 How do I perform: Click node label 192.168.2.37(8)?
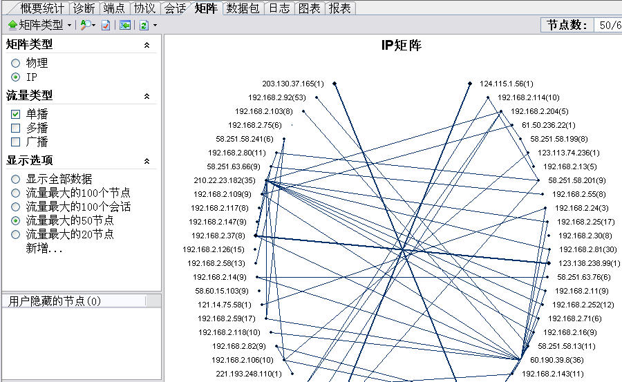(218, 236)
